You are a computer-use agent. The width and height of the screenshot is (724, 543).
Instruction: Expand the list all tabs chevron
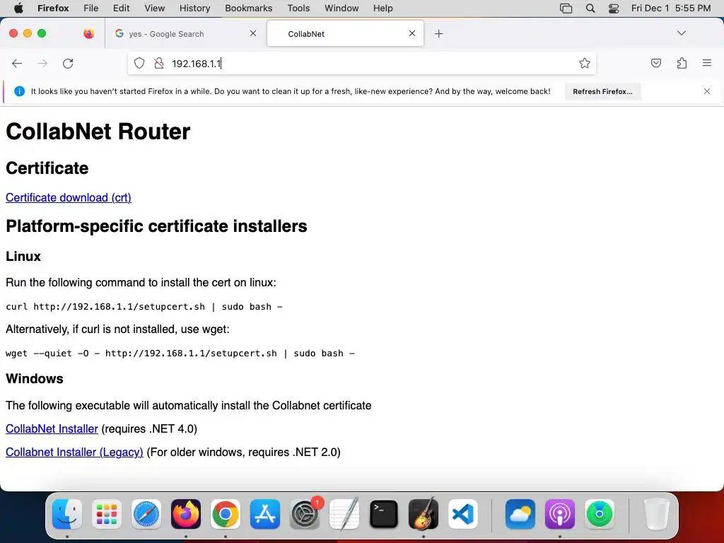(681, 33)
